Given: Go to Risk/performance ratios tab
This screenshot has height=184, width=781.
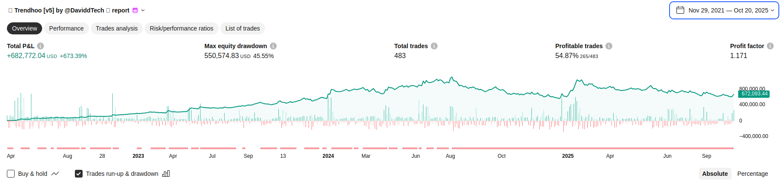Looking at the screenshot, I should (x=182, y=28).
